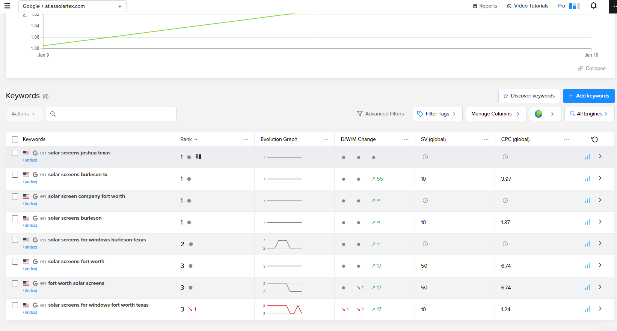Open the Google atlassolartex.com project dropdown

tap(72, 6)
